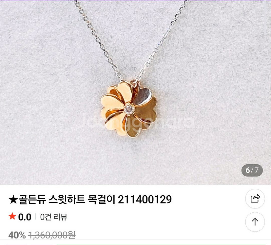Image resolution: width=271 pixels, height=245 pixels.
Task: Click the black star before 골든듀 title
Action: click(x=13, y=200)
